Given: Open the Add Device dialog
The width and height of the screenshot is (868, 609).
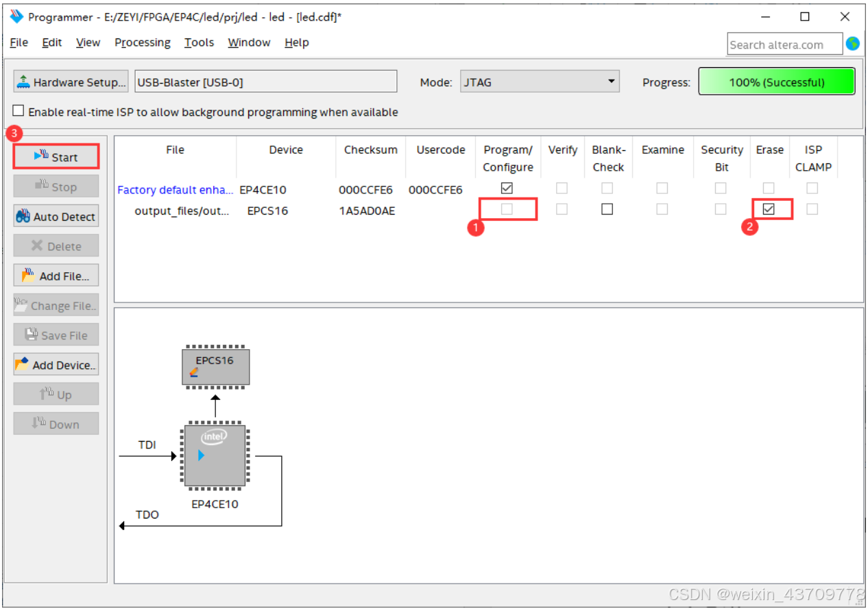Looking at the screenshot, I should click(x=56, y=365).
